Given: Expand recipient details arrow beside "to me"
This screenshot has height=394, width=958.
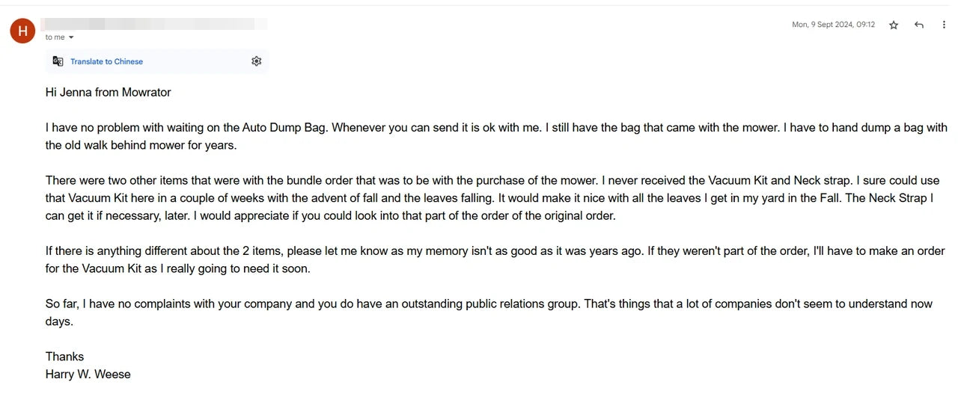Looking at the screenshot, I should click(71, 37).
